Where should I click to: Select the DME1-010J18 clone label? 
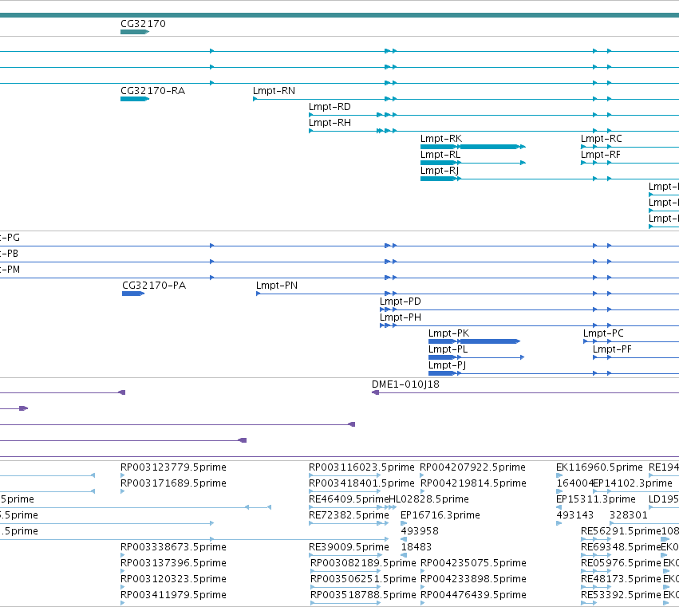tap(405, 384)
